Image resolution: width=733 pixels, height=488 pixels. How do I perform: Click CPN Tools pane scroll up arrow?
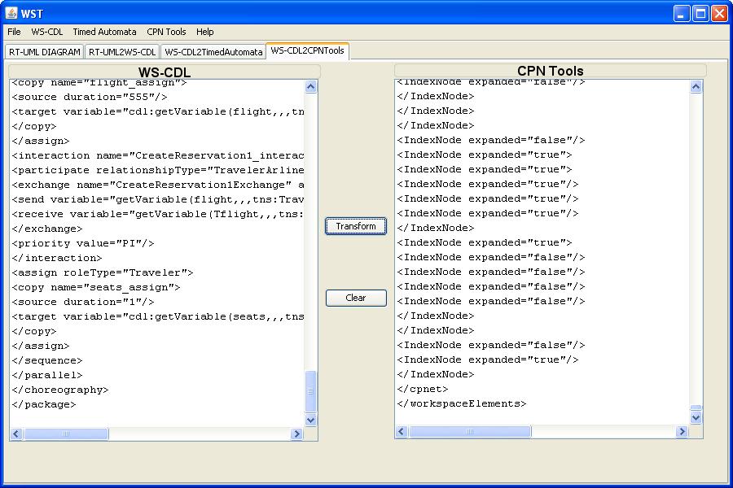point(696,87)
